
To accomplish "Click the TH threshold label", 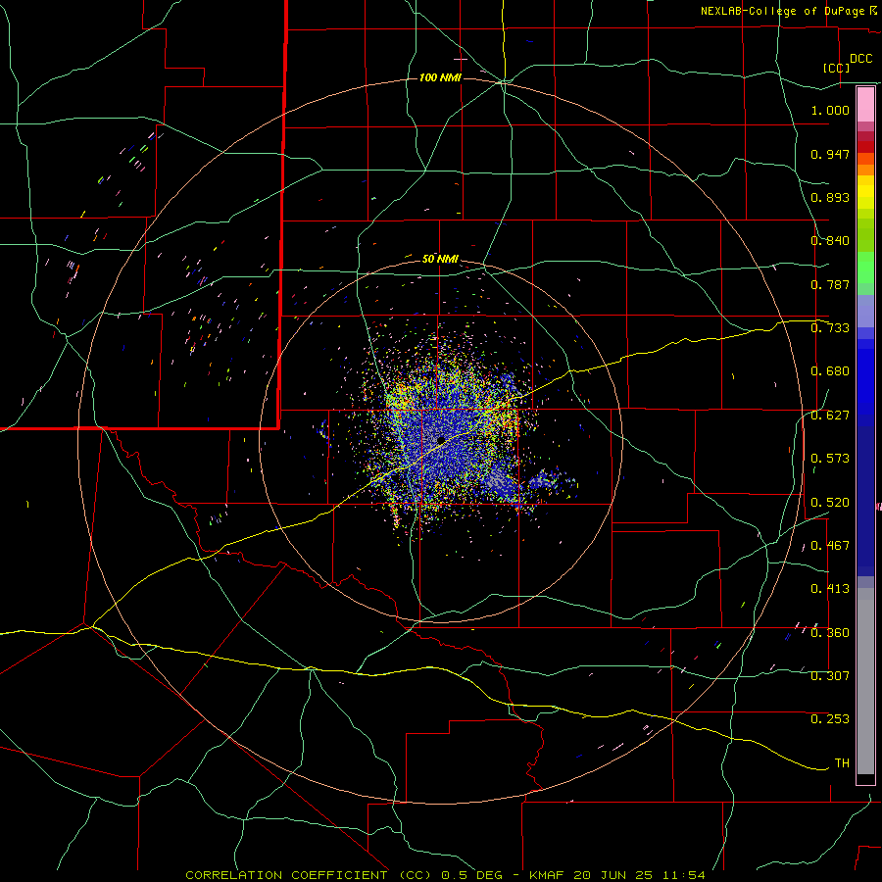I will click(842, 763).
